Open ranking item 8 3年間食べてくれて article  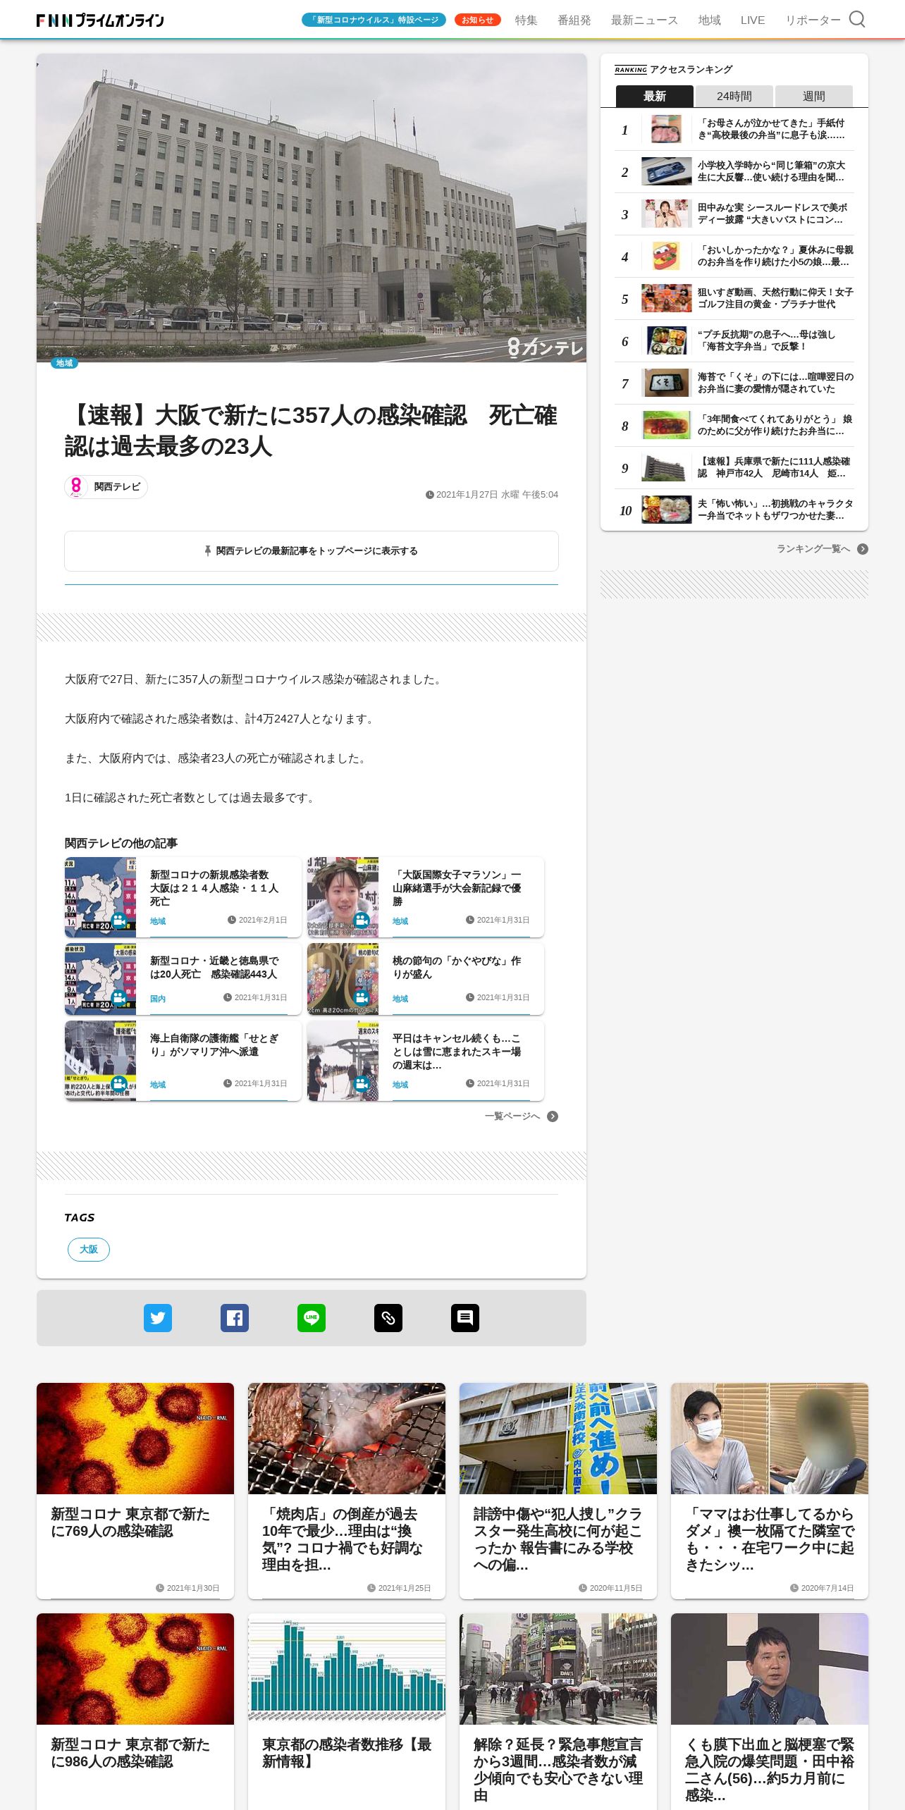[734, 425]
